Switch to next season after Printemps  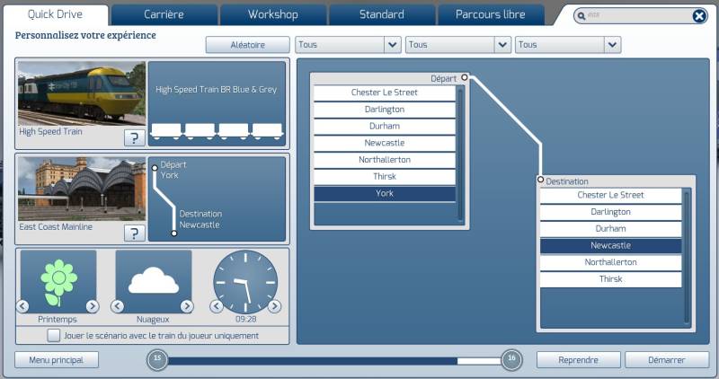93,306
